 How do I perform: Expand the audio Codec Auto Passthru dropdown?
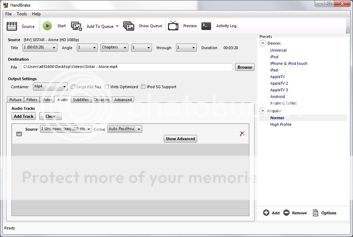tap(125, 129)
